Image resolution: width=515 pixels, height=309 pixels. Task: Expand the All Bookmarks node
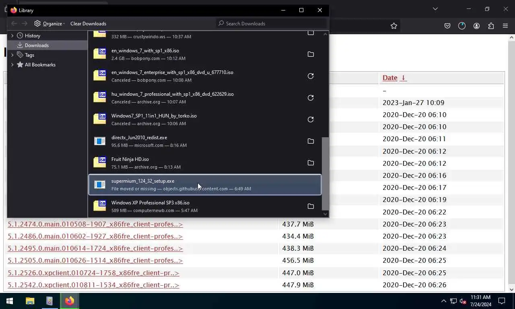click(12, 64)
